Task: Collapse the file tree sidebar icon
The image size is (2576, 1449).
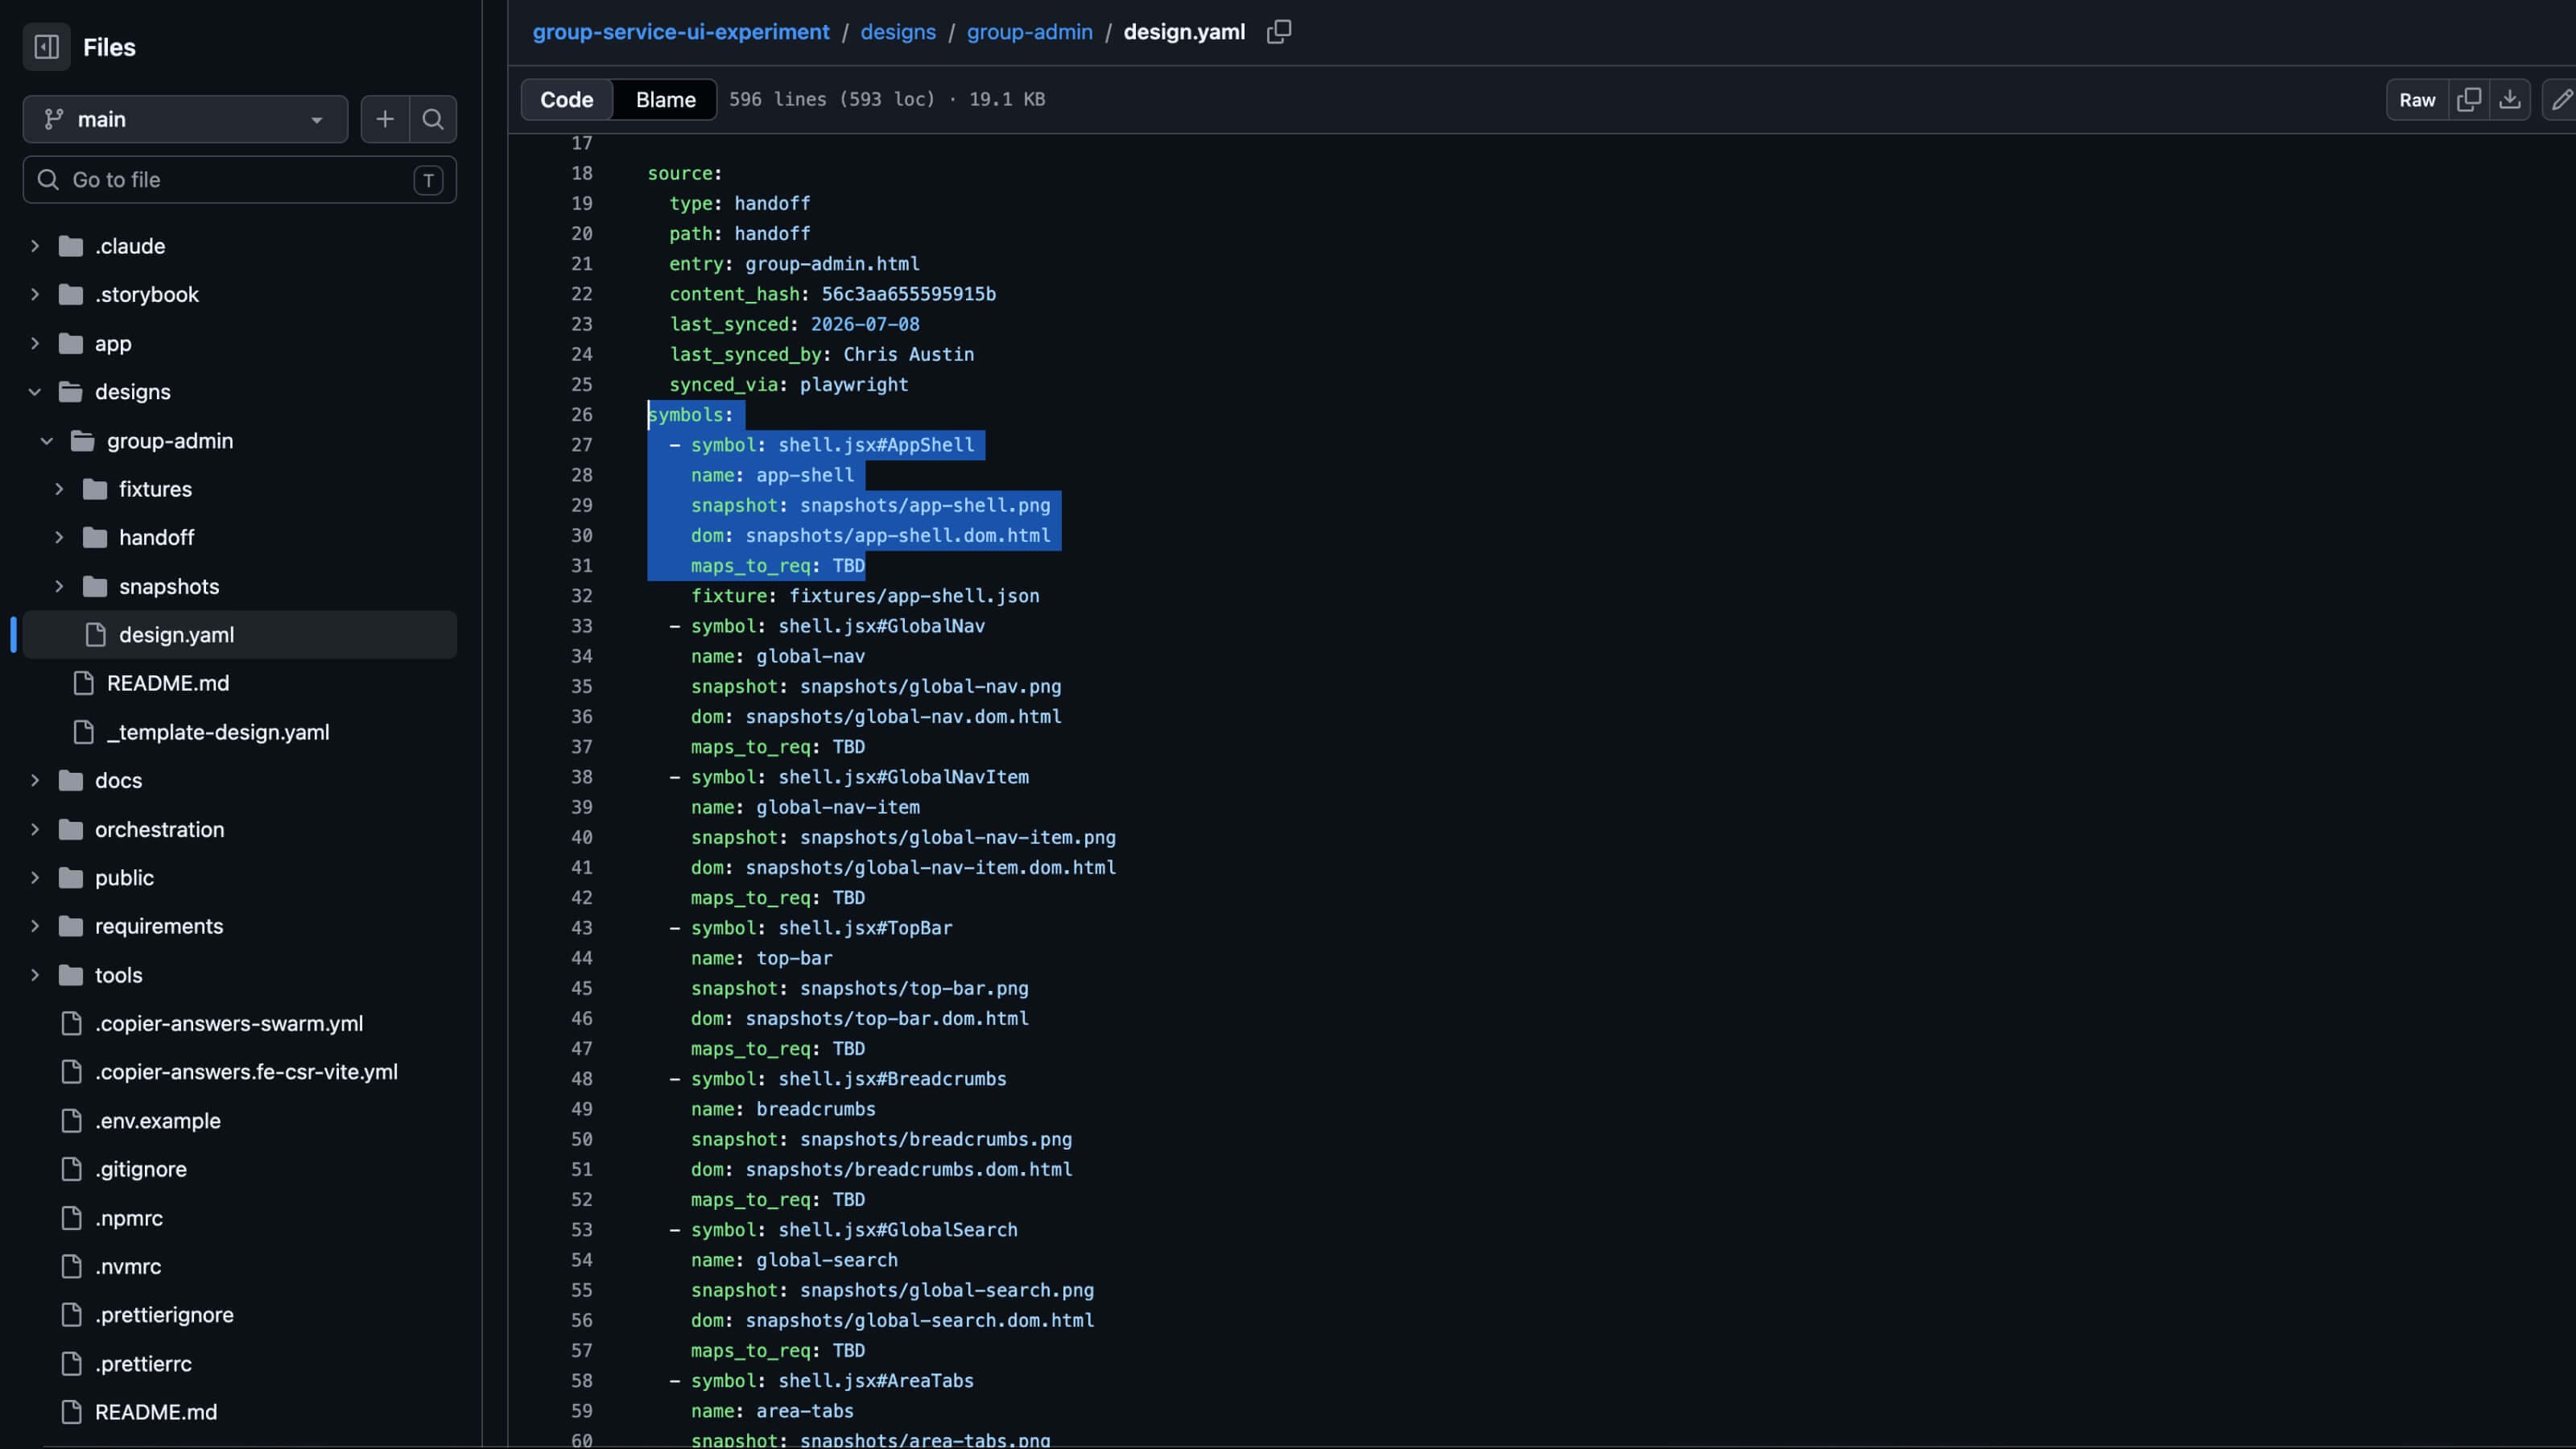Action: tap(46, 47)
